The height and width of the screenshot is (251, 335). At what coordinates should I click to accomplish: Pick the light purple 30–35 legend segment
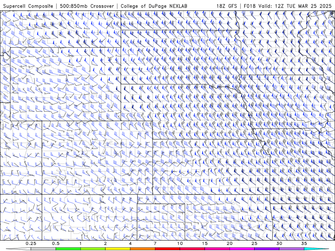(291, 249)
